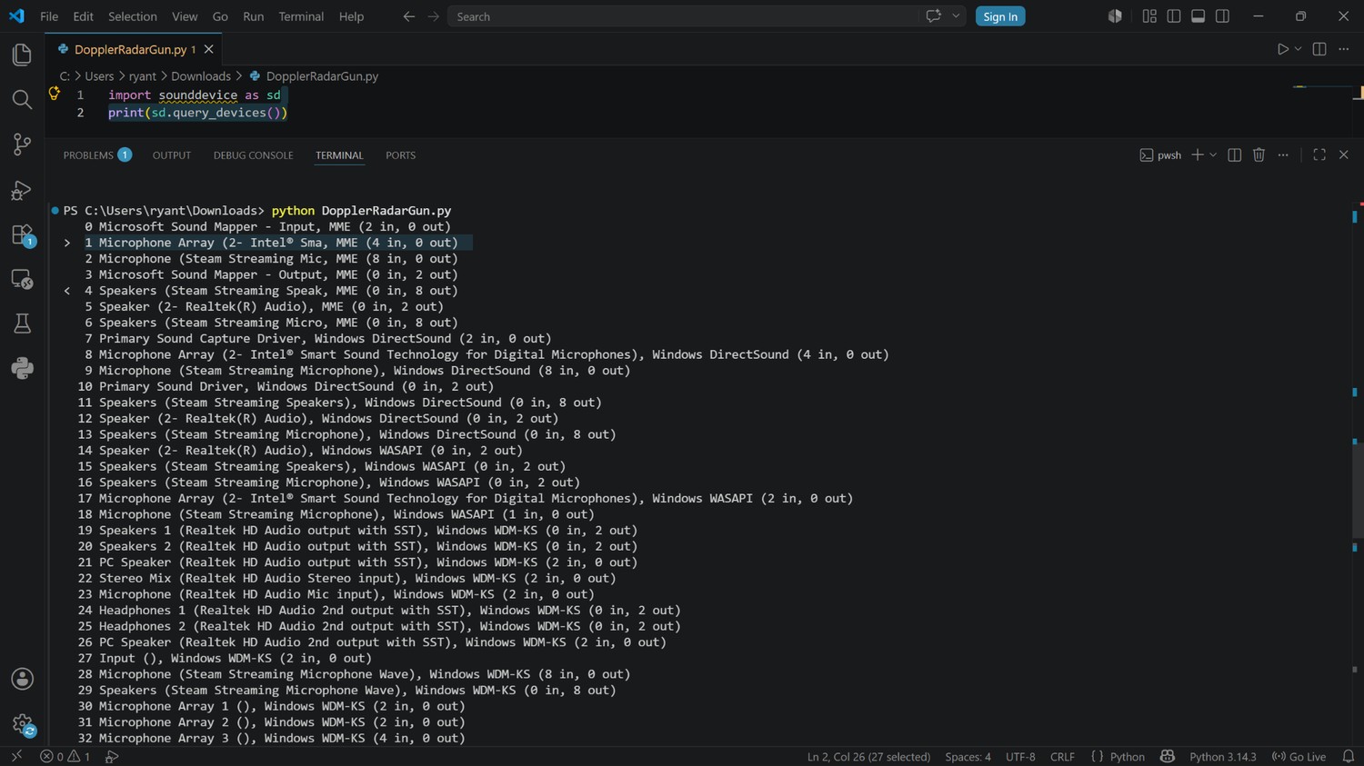Click the Users breadcrumb
Viewport: 1364px width, 766px height.
[x=99, y=76]
